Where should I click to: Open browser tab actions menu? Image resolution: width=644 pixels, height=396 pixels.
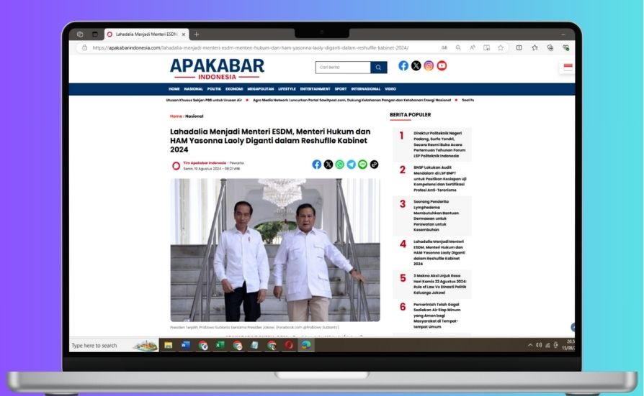tap(94, 34)
